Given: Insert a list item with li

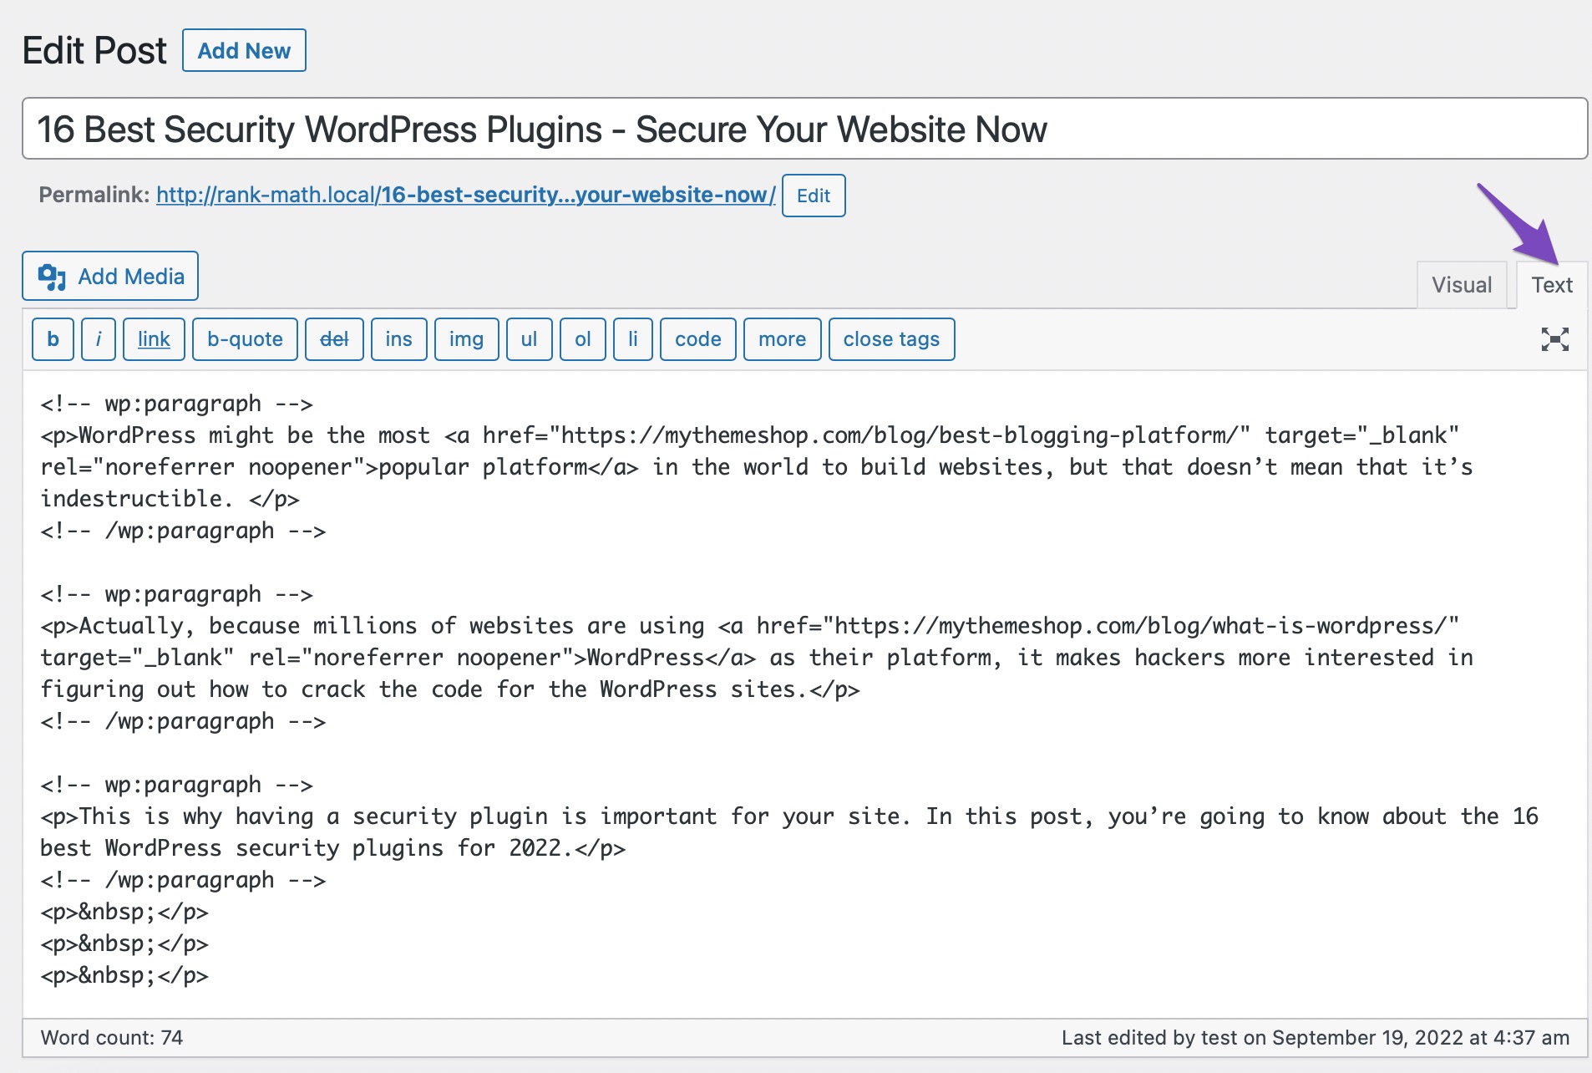Looking at the screenshot, I should click(x=632, y=339).
